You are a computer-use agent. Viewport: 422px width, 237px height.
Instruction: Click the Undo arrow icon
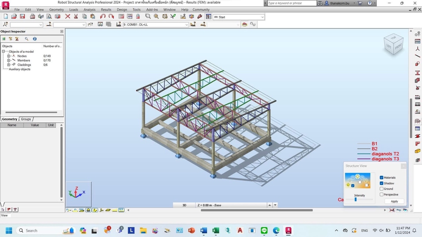click(102, 17)
